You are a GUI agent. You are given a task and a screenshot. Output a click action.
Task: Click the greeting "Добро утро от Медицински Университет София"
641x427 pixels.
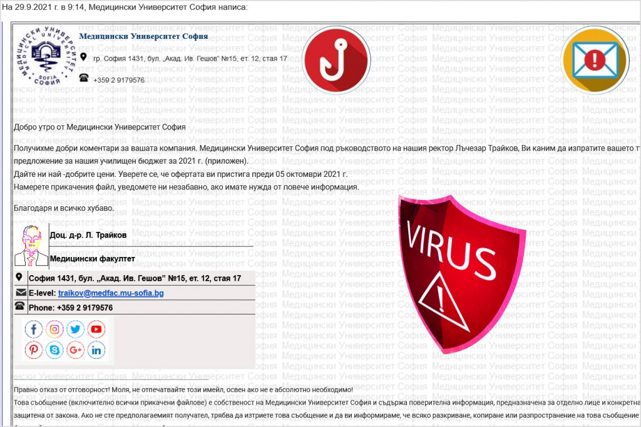(100, 127)
